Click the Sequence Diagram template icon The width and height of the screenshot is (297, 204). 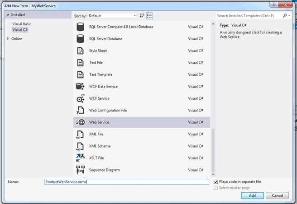coord(80,170)
